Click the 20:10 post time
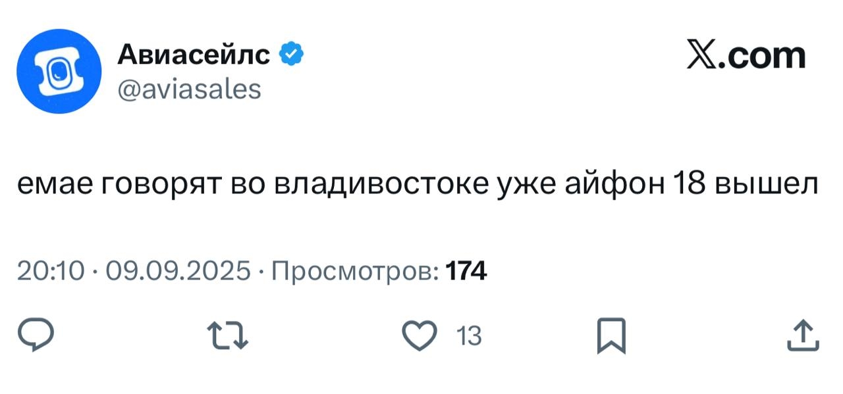The width and height of the screenshot is (843, 394). pos(51,271)
